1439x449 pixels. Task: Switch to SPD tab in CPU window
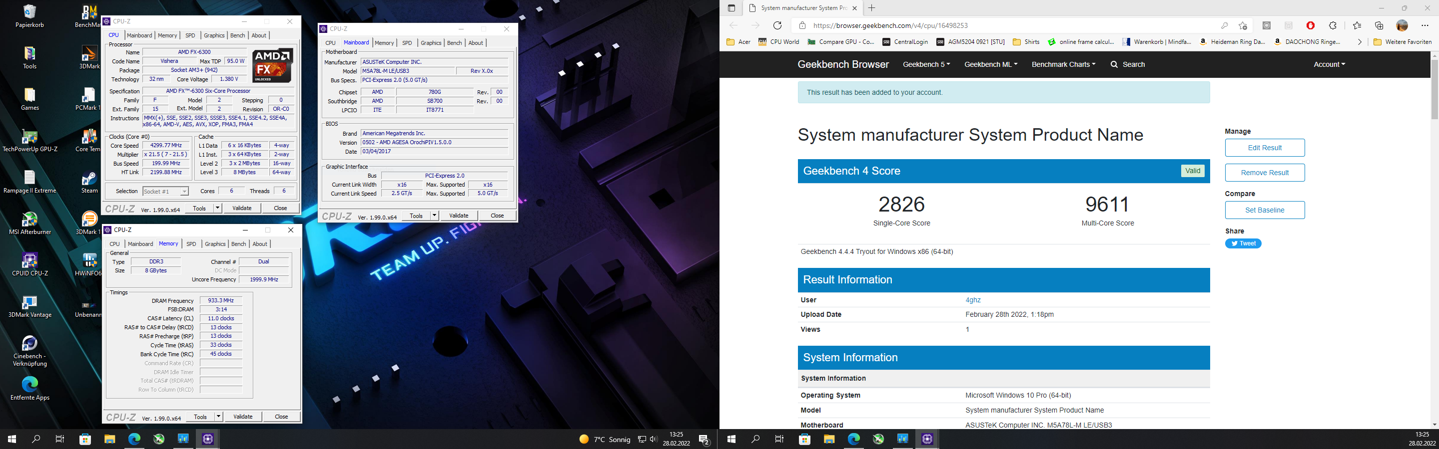click(190, 35)
